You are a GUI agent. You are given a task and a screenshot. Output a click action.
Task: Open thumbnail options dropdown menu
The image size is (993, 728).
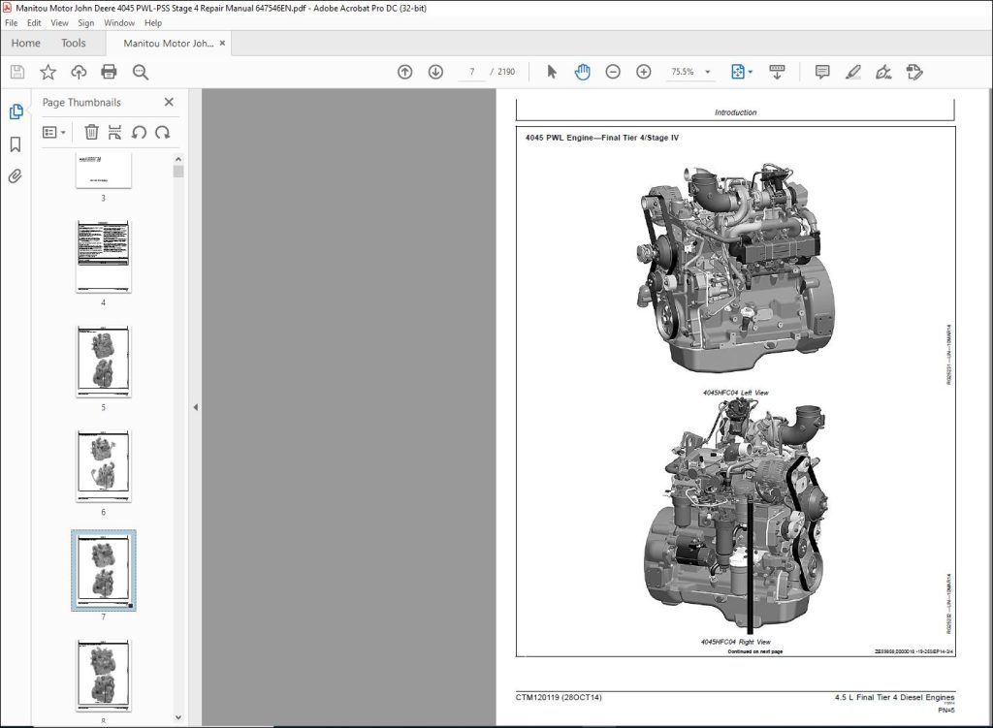point(54,132)
